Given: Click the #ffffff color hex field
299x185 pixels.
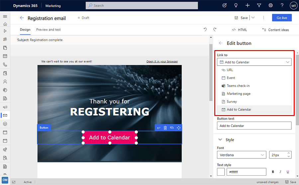Looking at the screenshot, I should click(x=247, y=172).
